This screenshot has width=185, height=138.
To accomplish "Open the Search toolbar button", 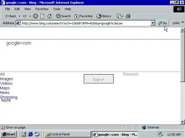I will pos(63,16).
